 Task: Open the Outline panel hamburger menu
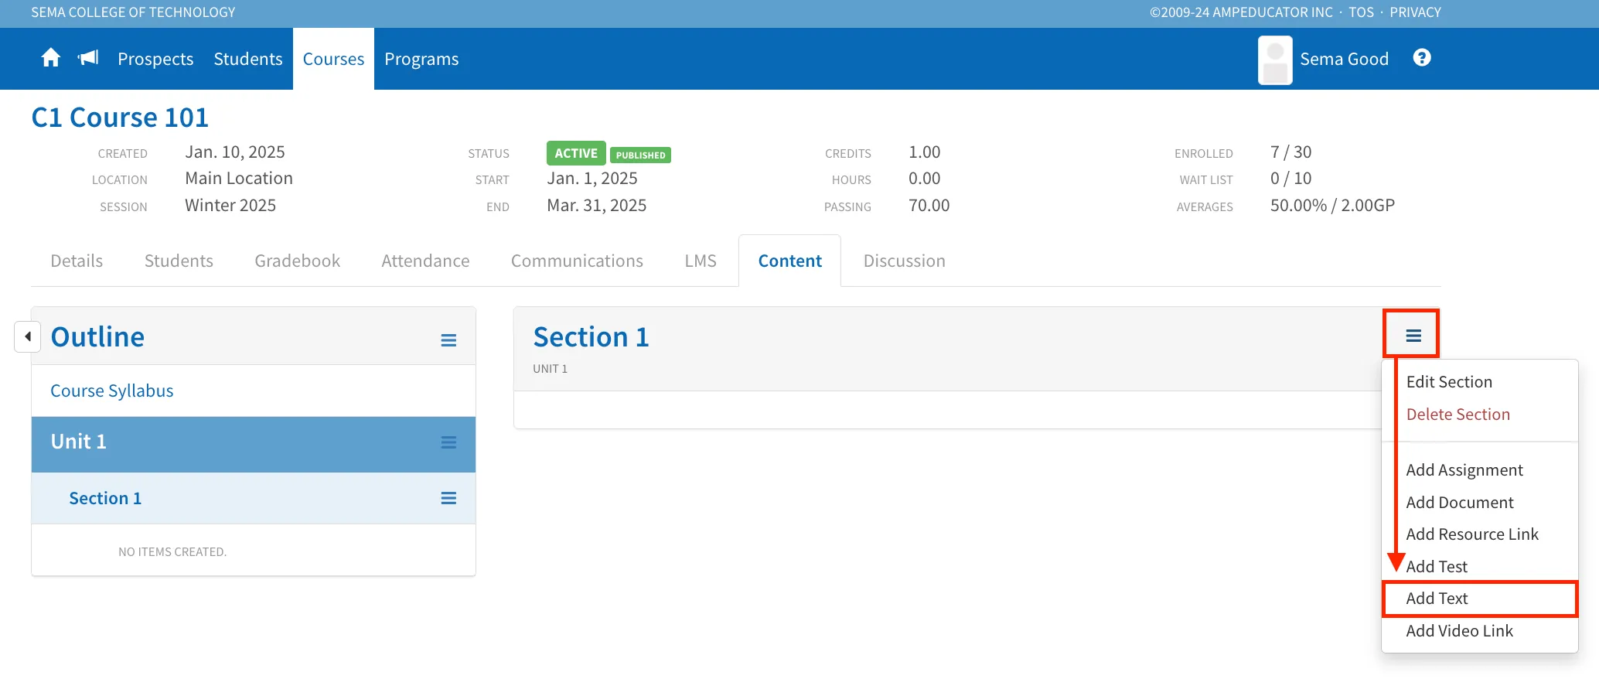[x=448, y=340]
